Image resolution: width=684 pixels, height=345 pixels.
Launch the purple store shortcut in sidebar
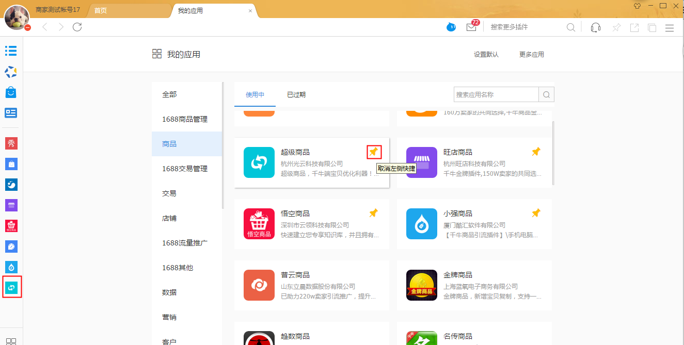[x=11, y=205]
